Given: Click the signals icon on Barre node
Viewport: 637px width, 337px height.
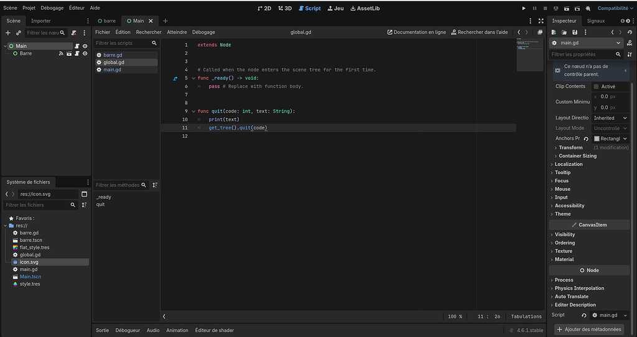Looking at the screenshot, I should [62, 53].
